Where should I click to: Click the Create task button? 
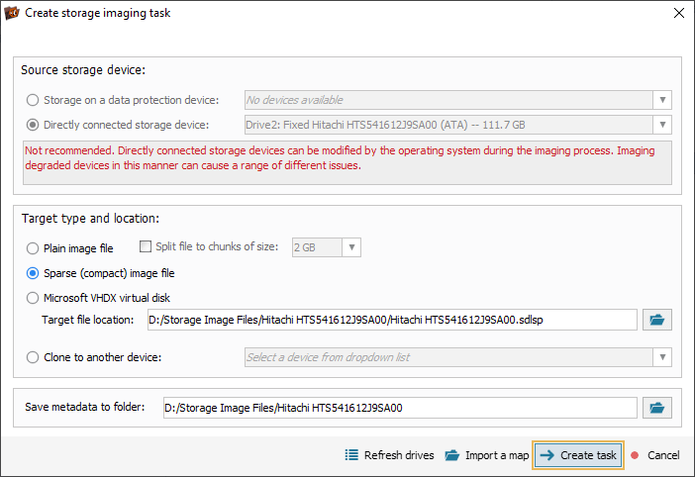(578, 455)
